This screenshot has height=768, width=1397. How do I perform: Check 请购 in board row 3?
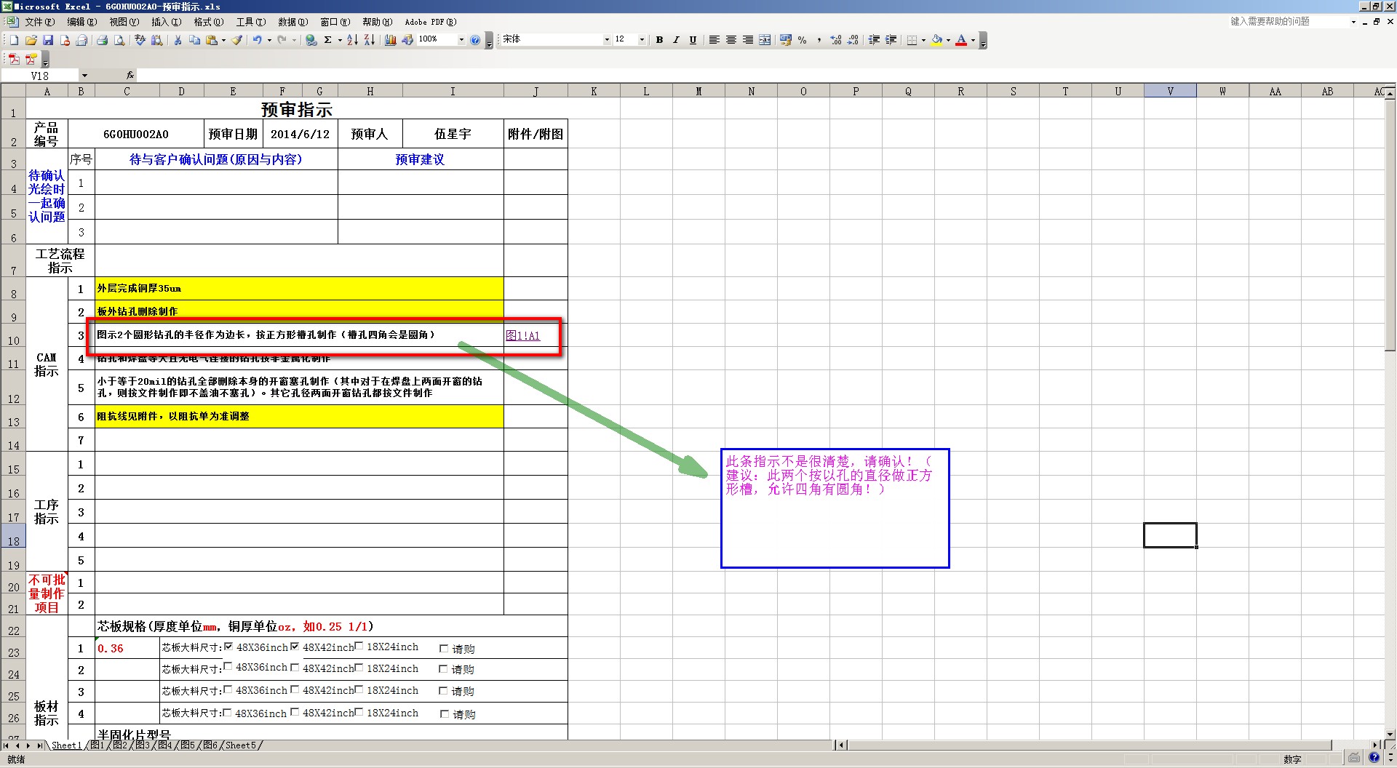coord(443,690)
